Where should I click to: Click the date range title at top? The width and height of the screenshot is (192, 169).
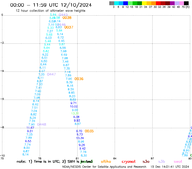51,5
